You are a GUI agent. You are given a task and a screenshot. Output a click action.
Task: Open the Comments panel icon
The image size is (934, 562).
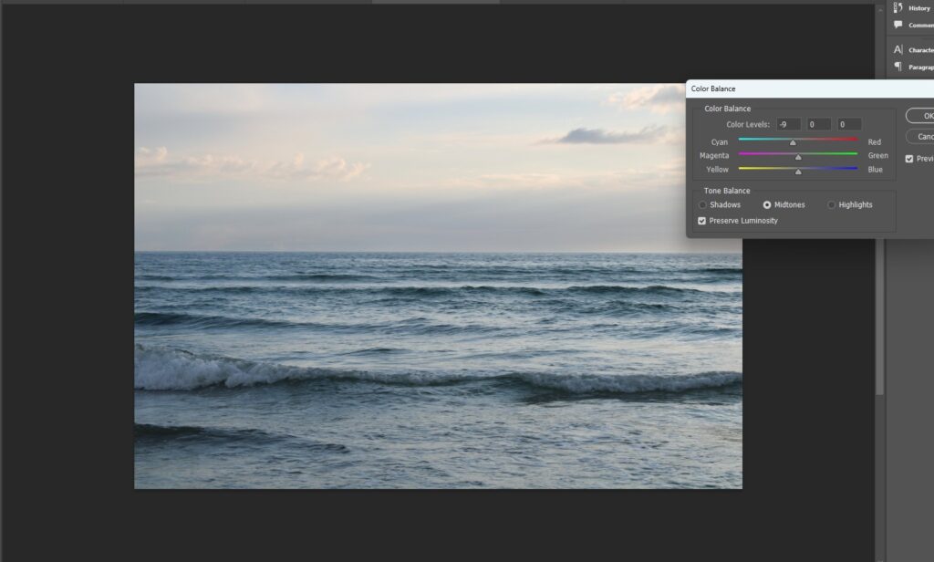(898, 25)
